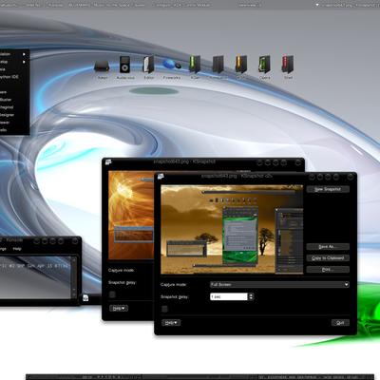Increase the Snapshot delay with the up arrow
This screenshot has width=380, height=380.
click(251, 294)
